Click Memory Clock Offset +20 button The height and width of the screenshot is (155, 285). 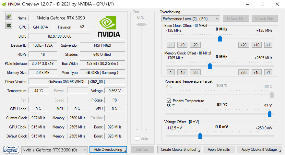[243, 73]
